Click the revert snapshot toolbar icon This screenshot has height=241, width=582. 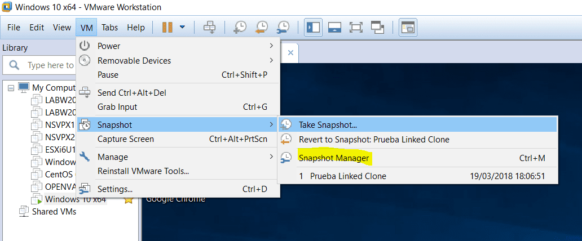coord(262,27)
